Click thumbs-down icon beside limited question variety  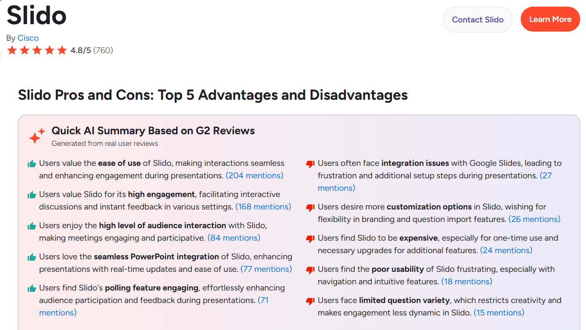click(310, 301)
